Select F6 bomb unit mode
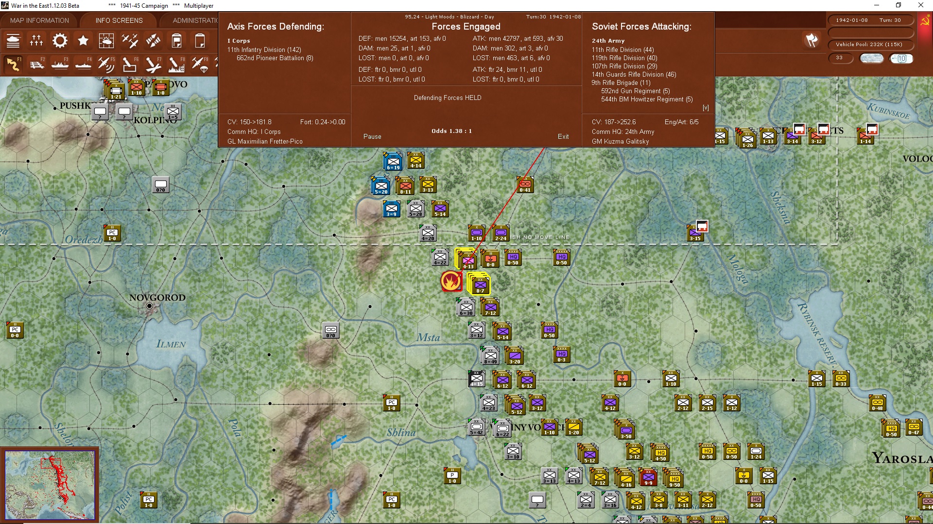Image resolution: width=933 pixels, height=524 pixels. (x=130, y=64)
